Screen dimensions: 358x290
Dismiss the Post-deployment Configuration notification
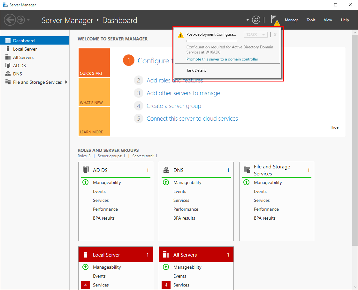[x=275, y=35]
